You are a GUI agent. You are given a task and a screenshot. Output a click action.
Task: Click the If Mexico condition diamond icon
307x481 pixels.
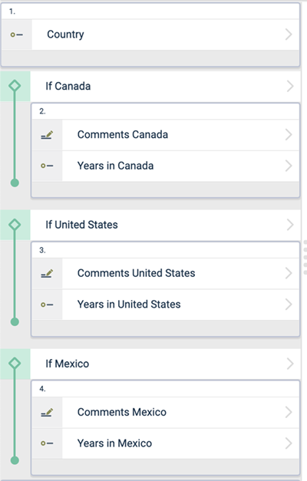(15, 363)
